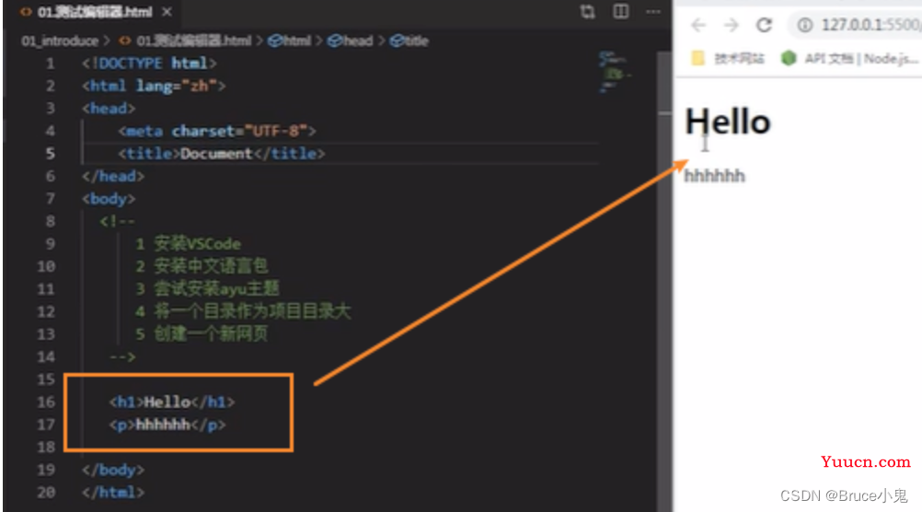Viewport: 922px width, 512px height.
Task: Click the Hello heading in browser page
Action: pos(728,122)
